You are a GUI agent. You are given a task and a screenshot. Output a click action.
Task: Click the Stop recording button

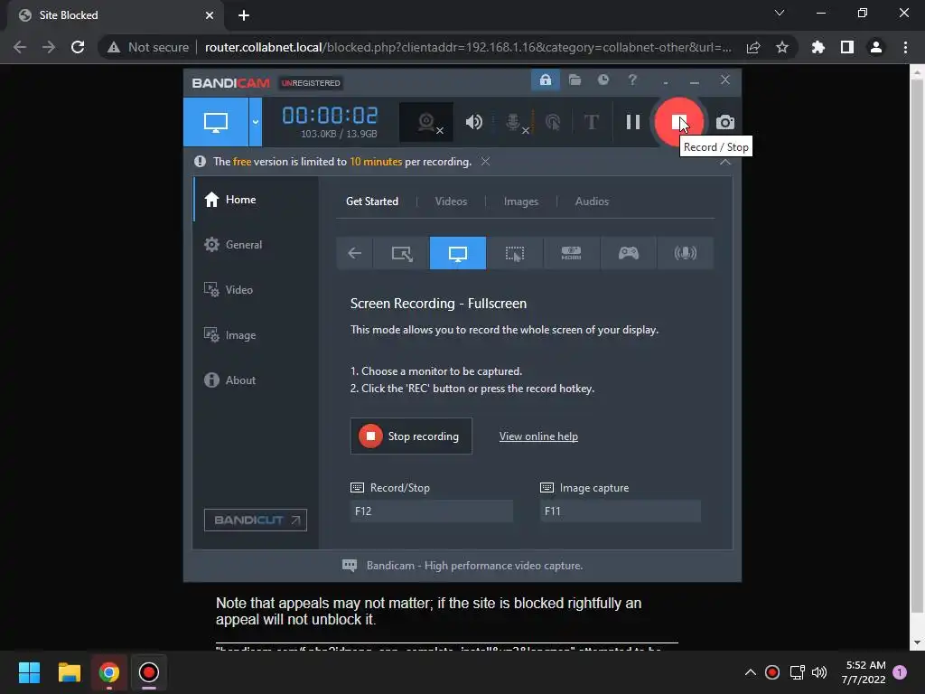[411, 436]
